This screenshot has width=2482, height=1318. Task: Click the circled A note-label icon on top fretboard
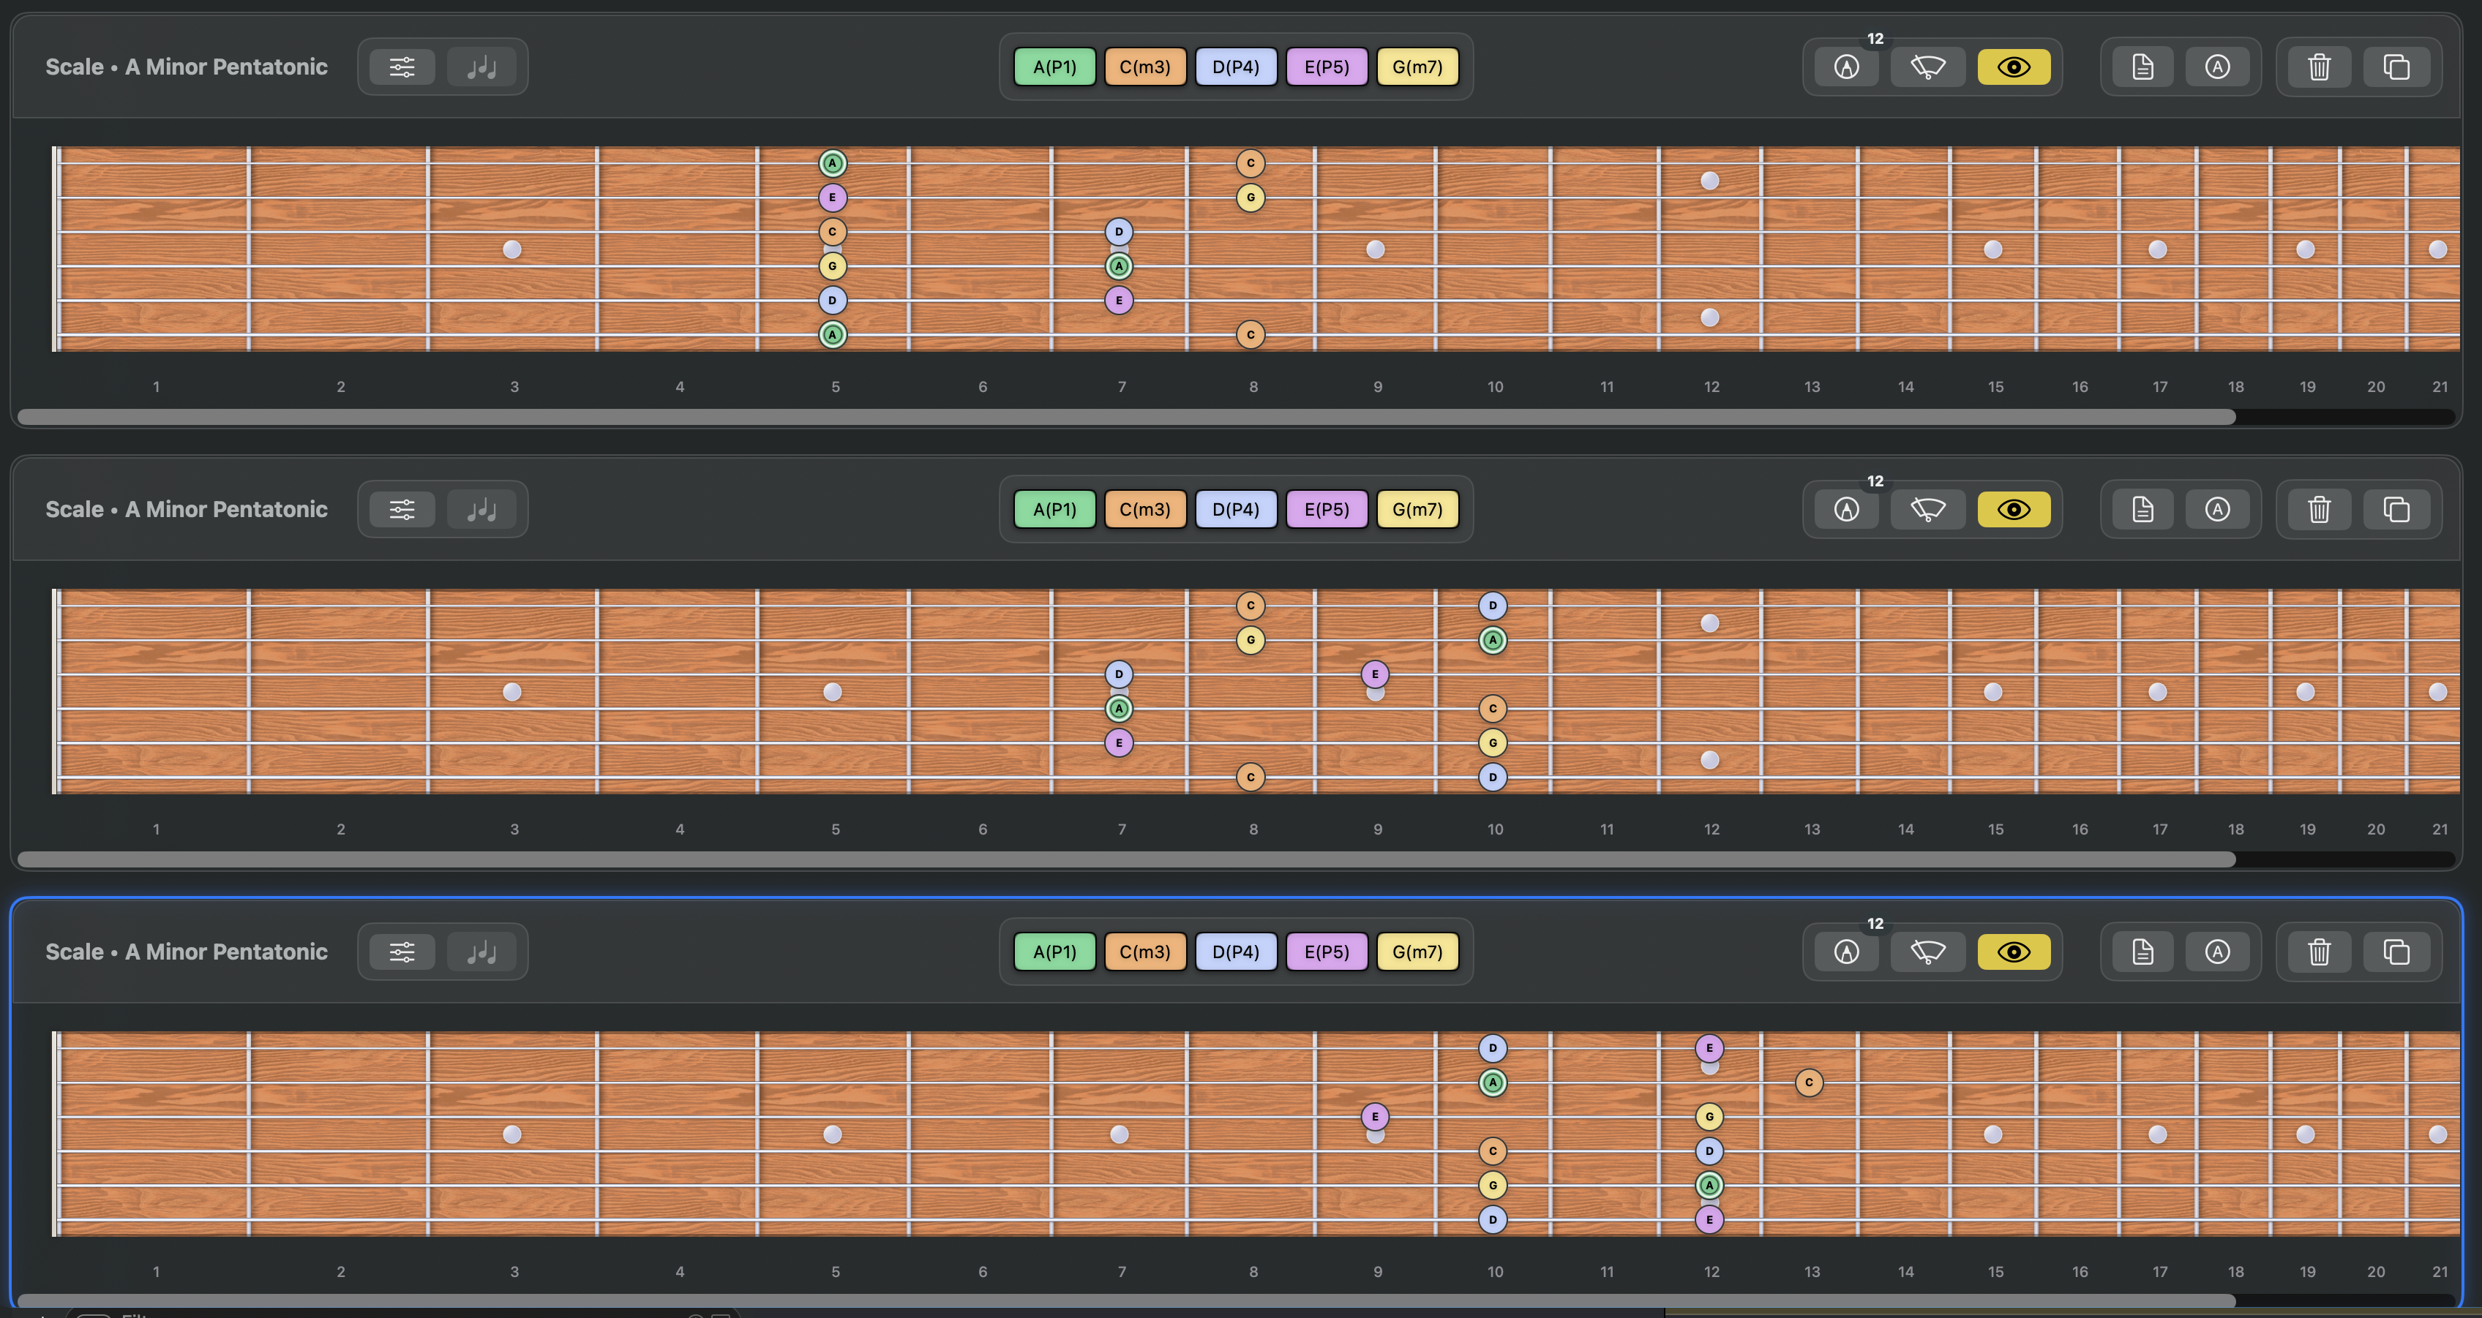(2218, 67)
